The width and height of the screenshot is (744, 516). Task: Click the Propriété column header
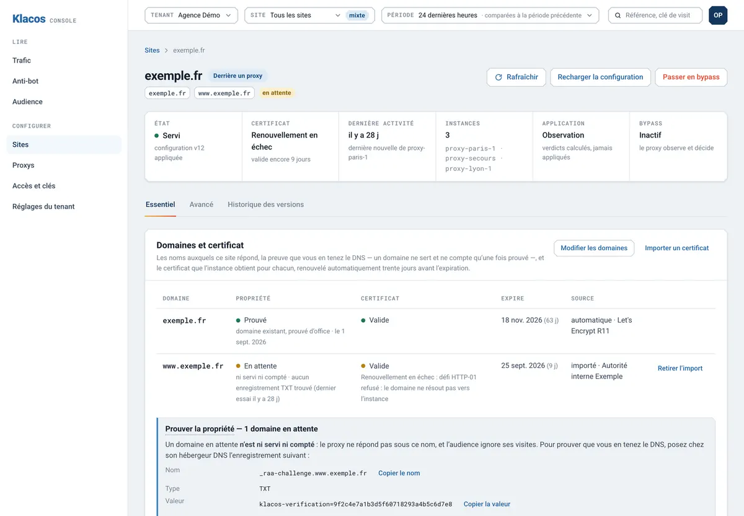tap(253, 299)
